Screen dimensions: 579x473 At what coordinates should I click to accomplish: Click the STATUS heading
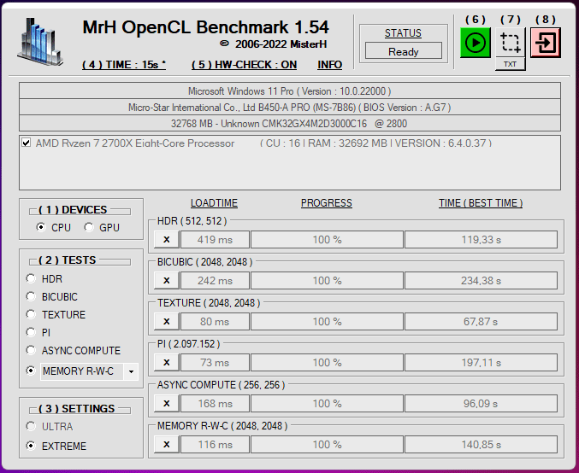point(403,33)
